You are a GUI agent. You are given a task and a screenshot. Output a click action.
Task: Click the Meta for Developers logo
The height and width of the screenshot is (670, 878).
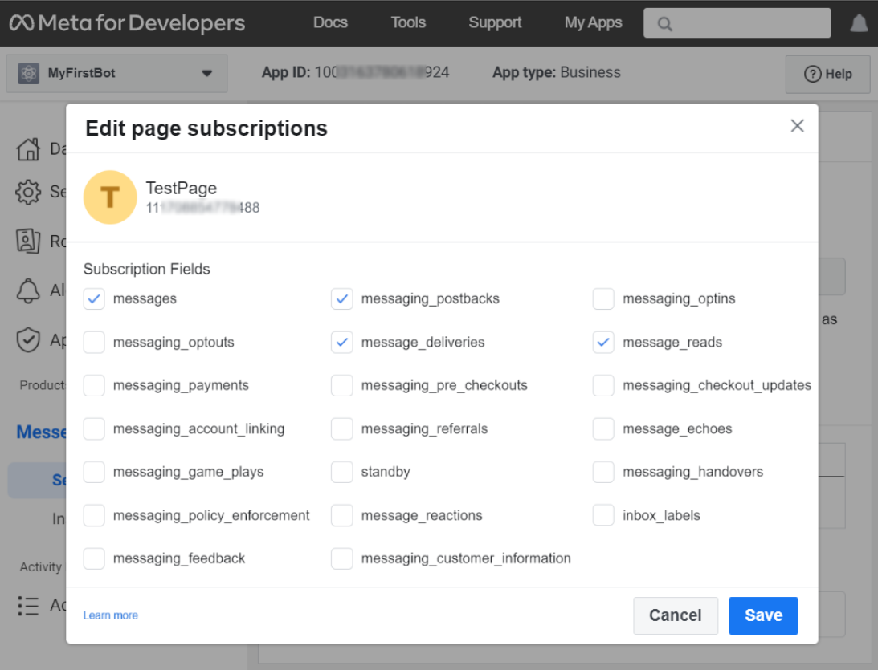click(127, 23)
